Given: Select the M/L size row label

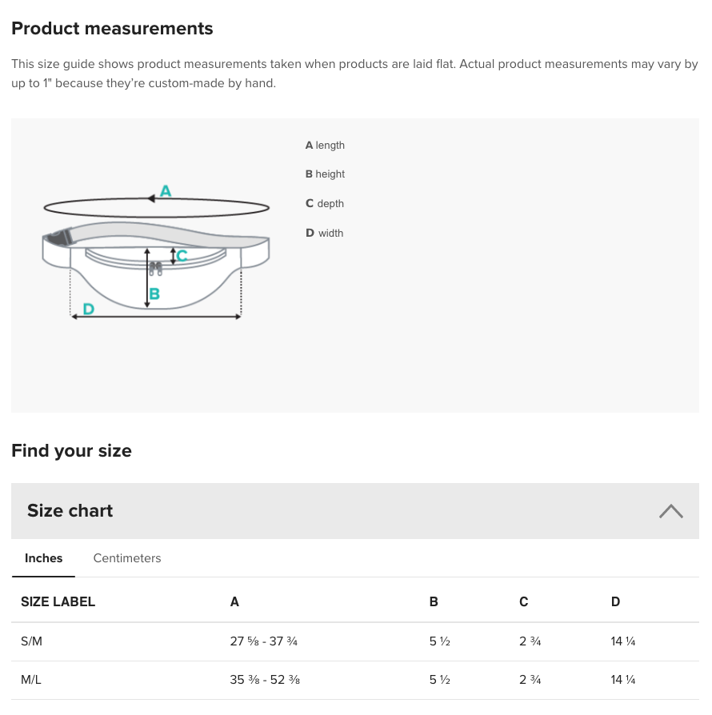Looking at the screenshot, I should pos(31,680).
